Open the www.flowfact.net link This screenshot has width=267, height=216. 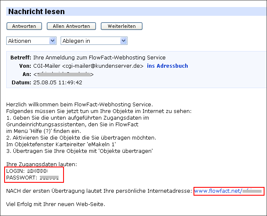pyautogui.click(x=228, y=191)
